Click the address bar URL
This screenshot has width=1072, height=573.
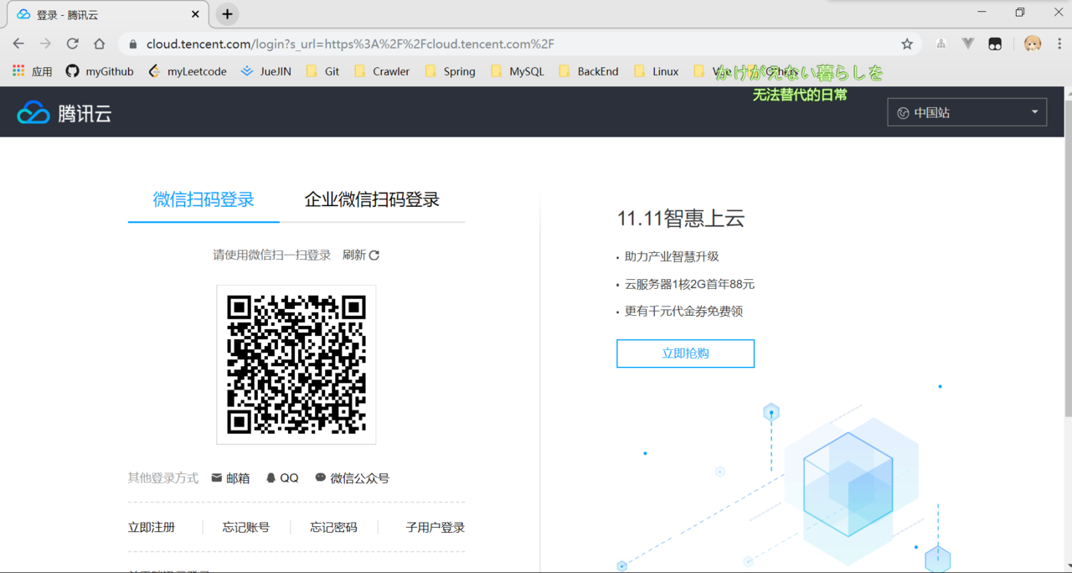pos(350,44)
